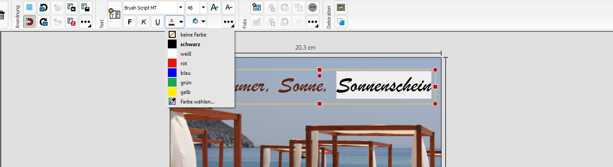The width and height of the screenshot is (613, 167).
Task: Click the bottom-right round corner handle
Action: coord(435,104)
